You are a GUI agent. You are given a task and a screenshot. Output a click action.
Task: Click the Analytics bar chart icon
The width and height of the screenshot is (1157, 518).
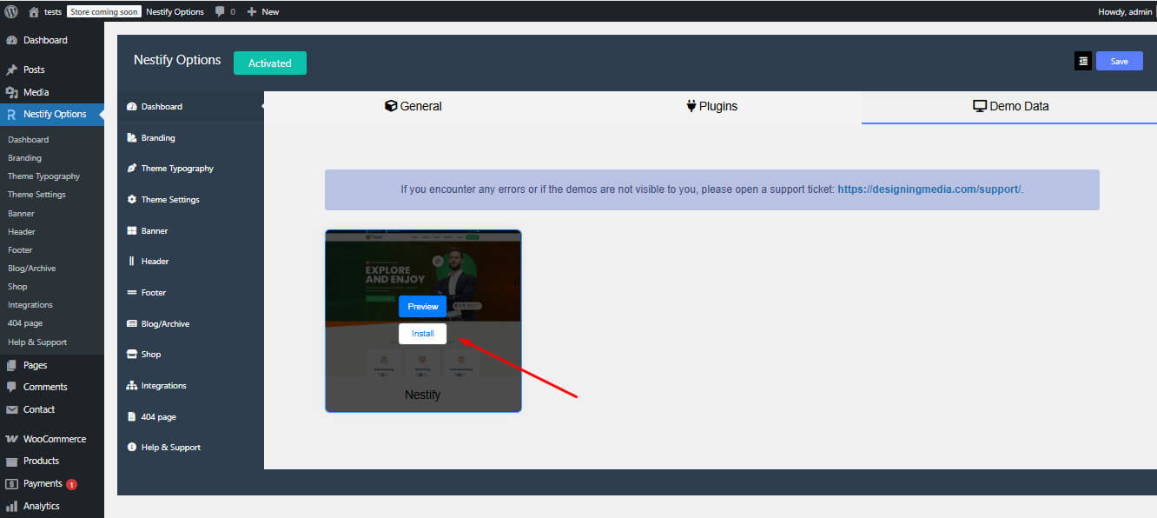11,506
